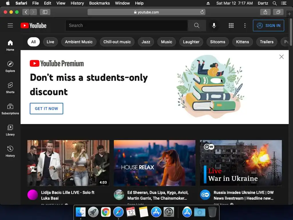Open the House Relax video thumbnail

[155, 163]
